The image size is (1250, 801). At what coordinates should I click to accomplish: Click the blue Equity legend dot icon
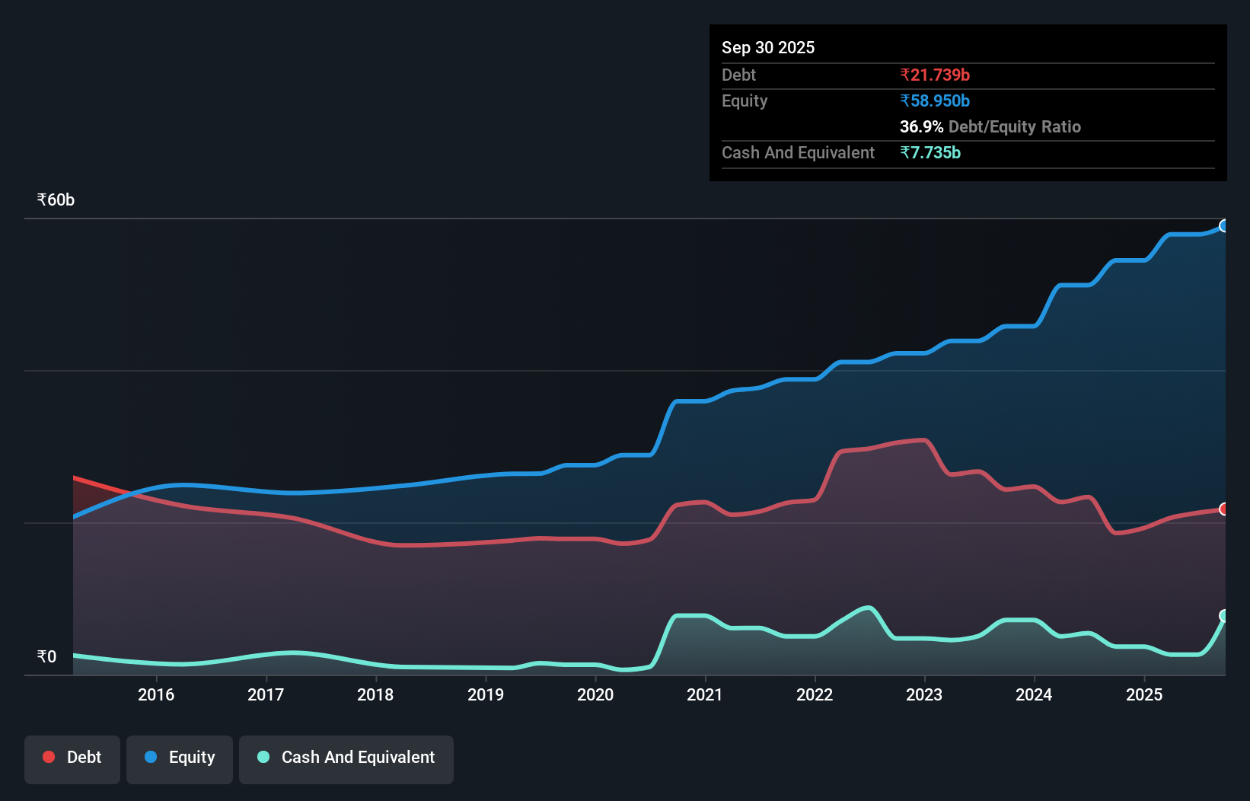click(x=150, y=756)
